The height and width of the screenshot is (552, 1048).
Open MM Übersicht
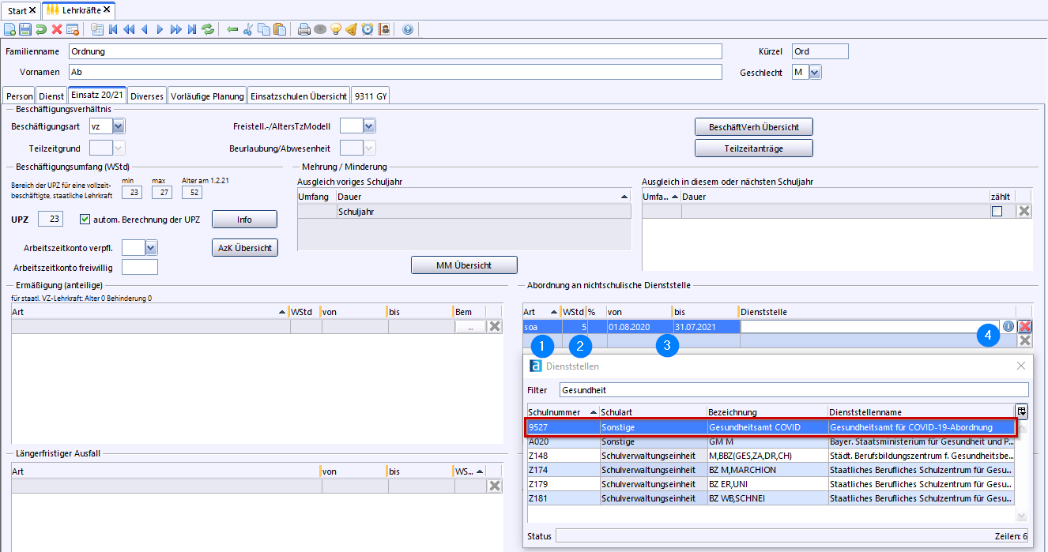tap(464, 265)
